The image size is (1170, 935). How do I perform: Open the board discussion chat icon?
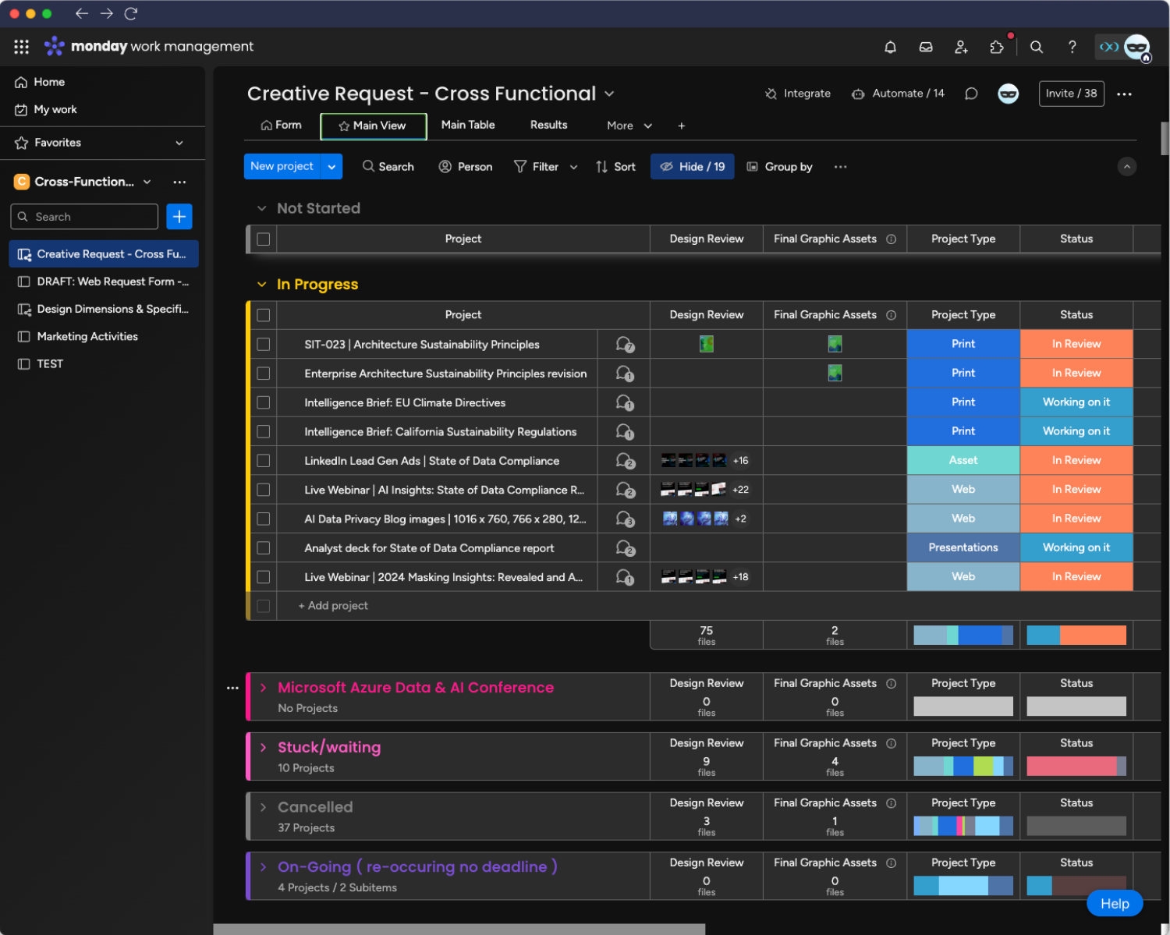point(971,94)
